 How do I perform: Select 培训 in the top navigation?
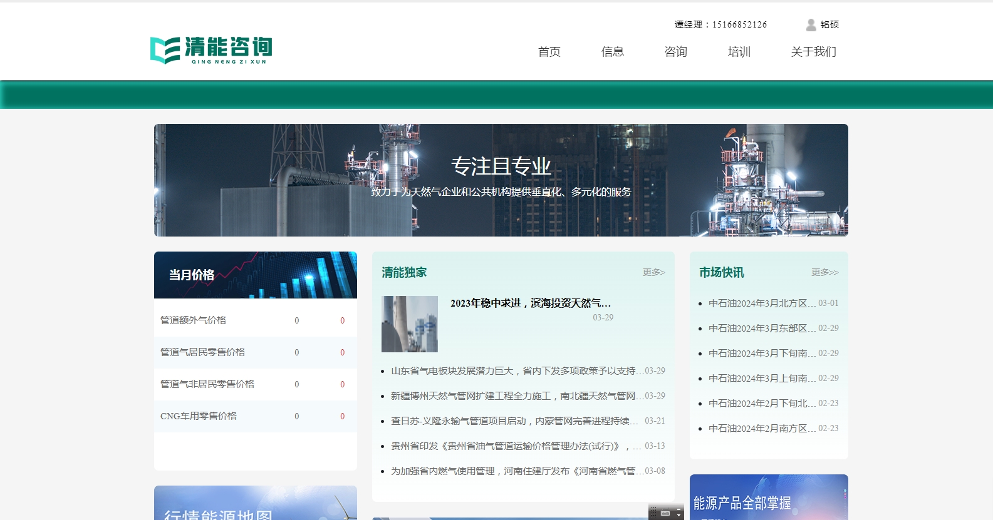pyautogui.click(x=739, y=52)
